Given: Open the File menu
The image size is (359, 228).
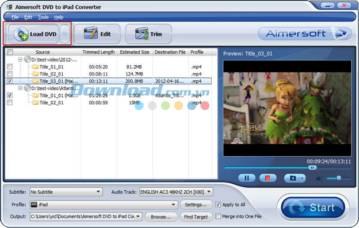Looking at the screenshot, I should [15, 17].
